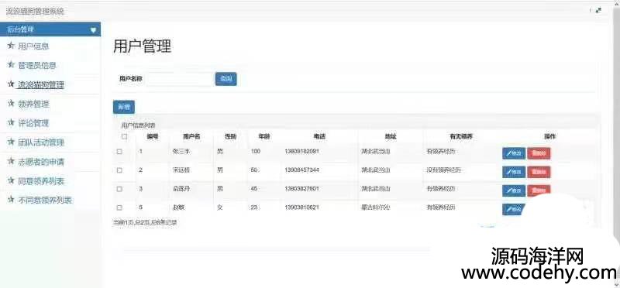Click the star icon beside 管理员信息
This screenshot has height=288, width=620.
pyautogui.click(x=11, y=65)
